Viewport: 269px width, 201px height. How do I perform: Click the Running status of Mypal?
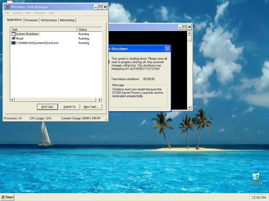(84, 38)
